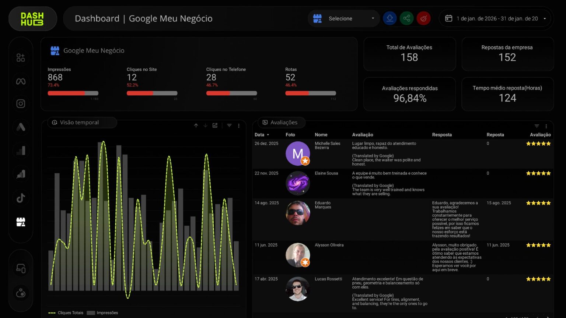Open the Selecione business dropdown
This screenshot has height=318, width=566.
coord(343,18)
